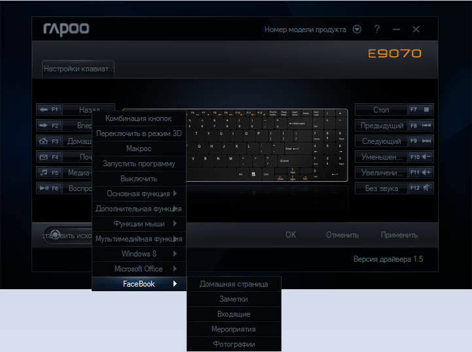Image resolution: width=472 pixels, height=352 pixels.
Task: Click the Уменьшен... function button
Action: 381,157
